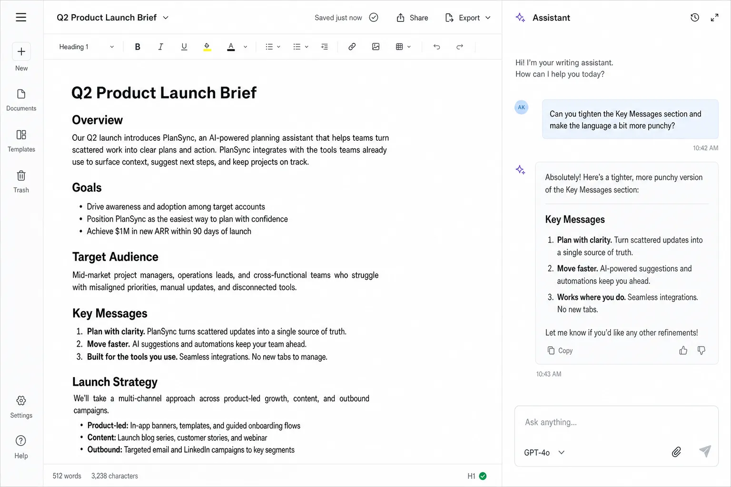
Task: Open Help in the sidebar
Action: click(21, 448)
